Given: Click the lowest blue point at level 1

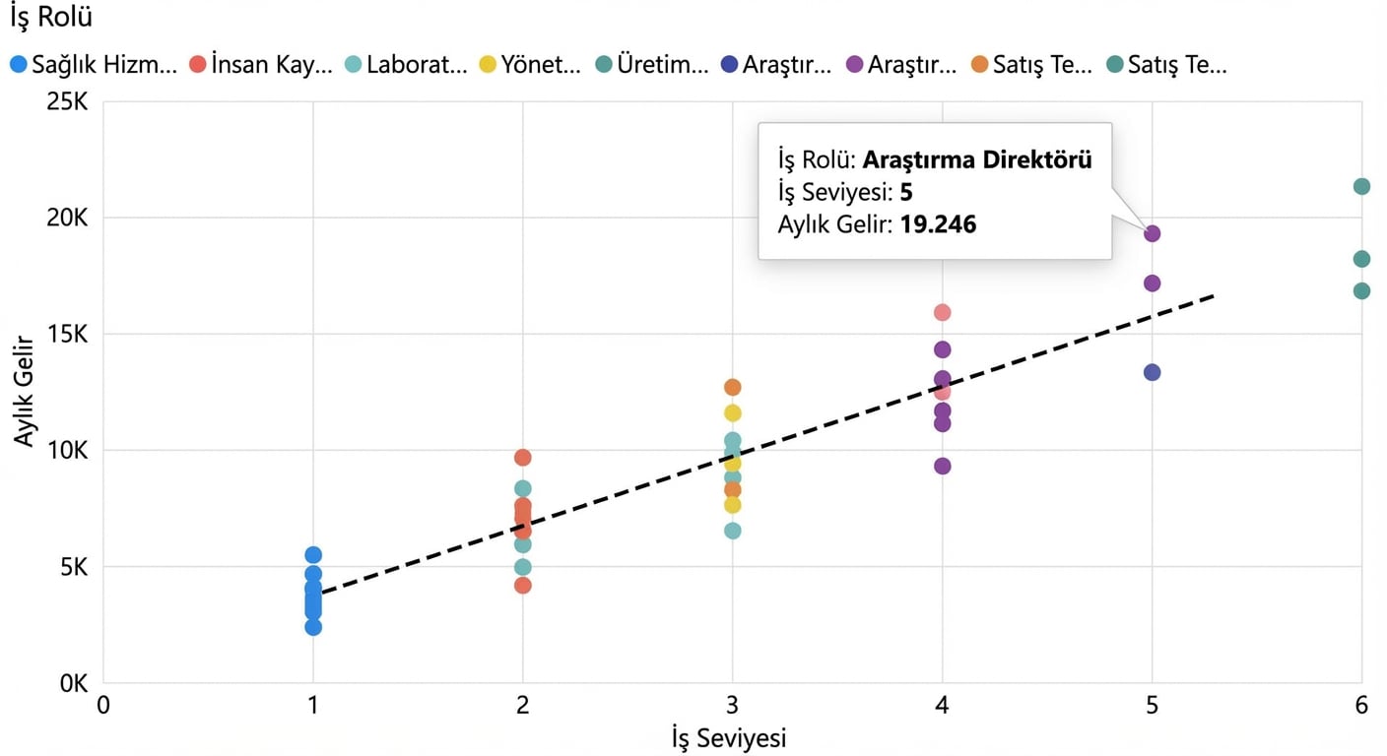Looking at the screenshot, I should click(313, 627).
